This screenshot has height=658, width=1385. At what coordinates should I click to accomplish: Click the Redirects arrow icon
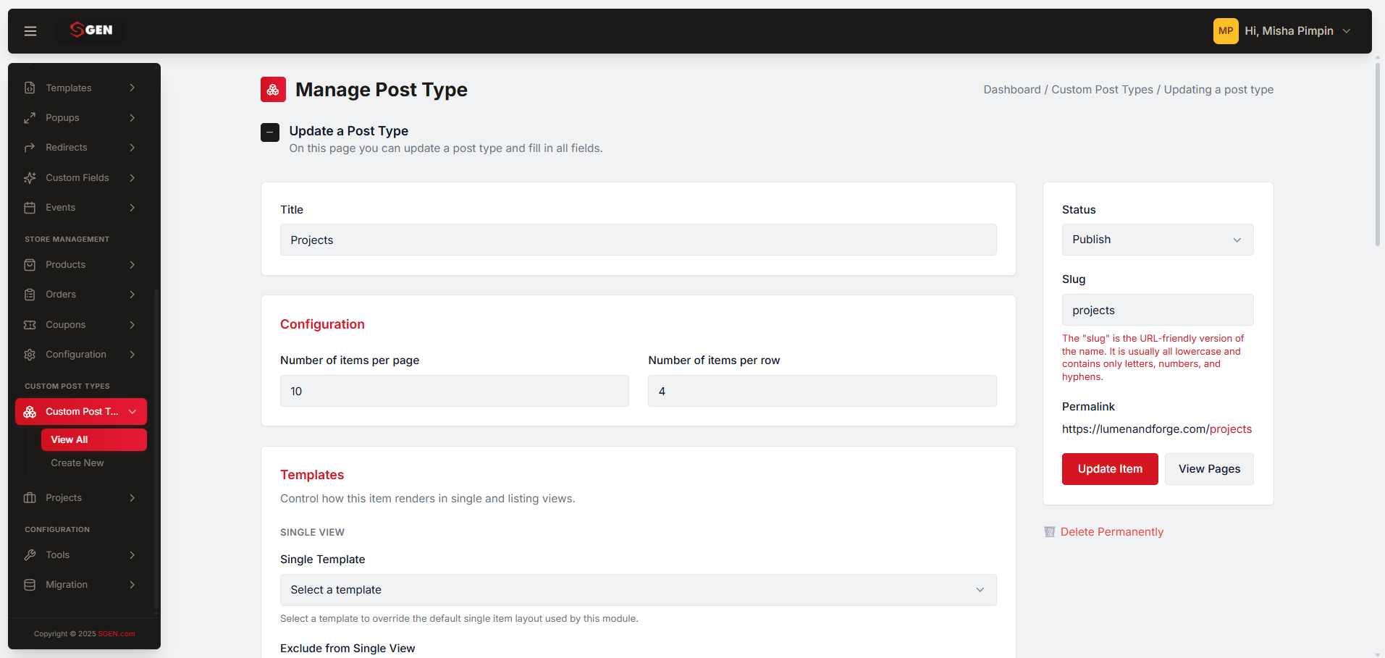(30, 148)
